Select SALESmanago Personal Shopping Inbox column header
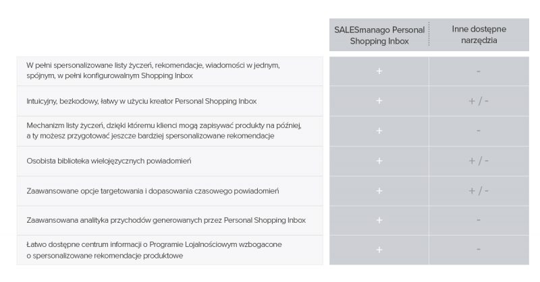This screenshot has width=540, height=282. pos(379,35)
